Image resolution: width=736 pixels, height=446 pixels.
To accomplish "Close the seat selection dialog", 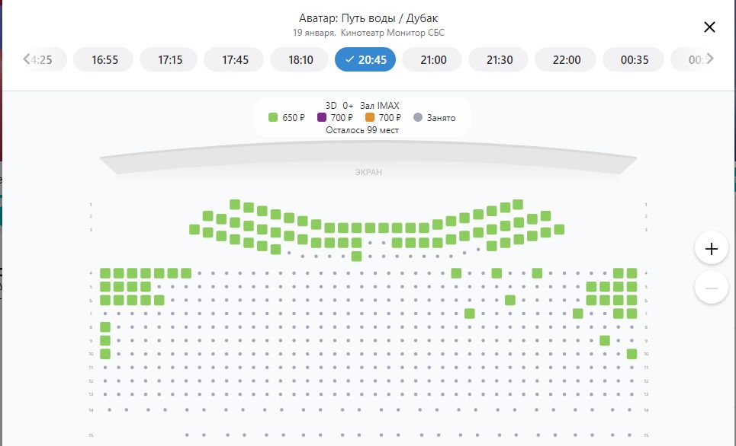I will pyautogui.click(x=709, y=27).
